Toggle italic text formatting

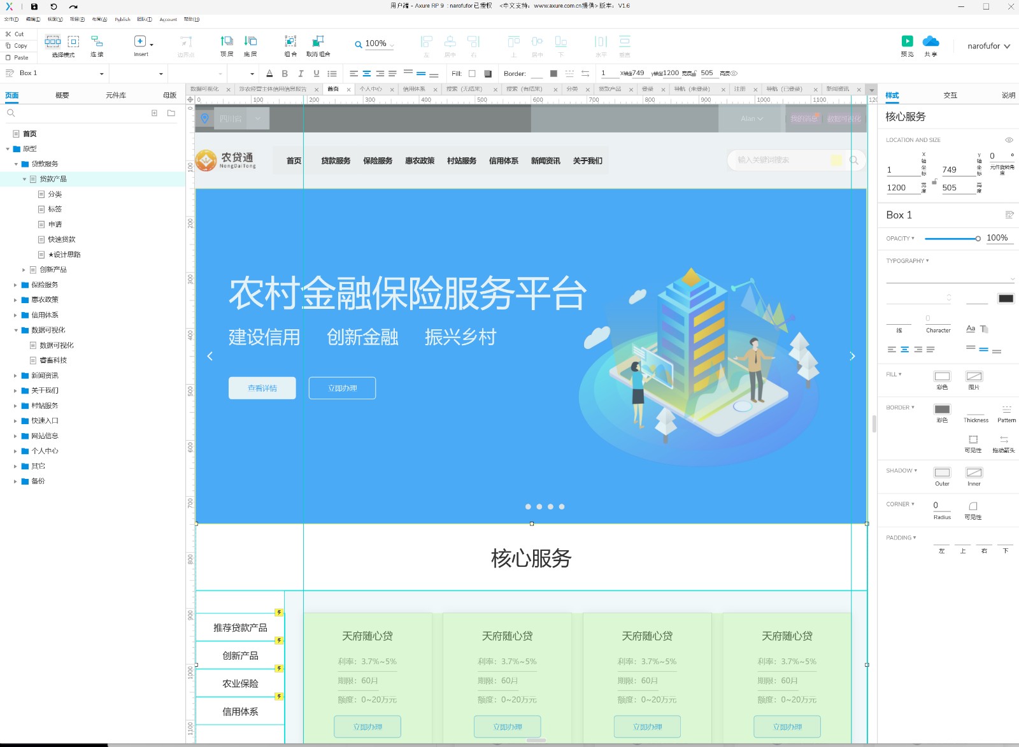point(301,74)
